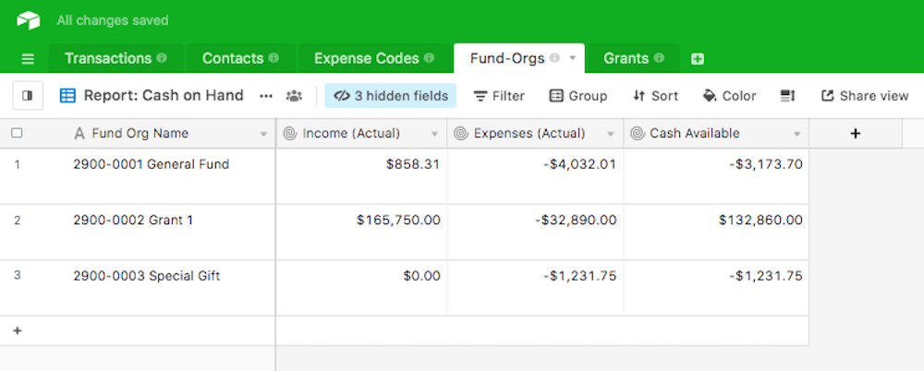Select cash available cell $132,860.00

(x=716, y=232)
